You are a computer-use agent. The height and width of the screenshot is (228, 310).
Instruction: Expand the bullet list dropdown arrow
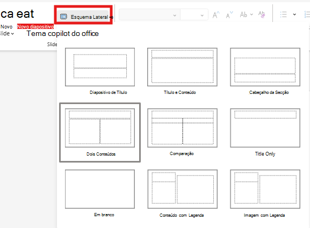294,14
